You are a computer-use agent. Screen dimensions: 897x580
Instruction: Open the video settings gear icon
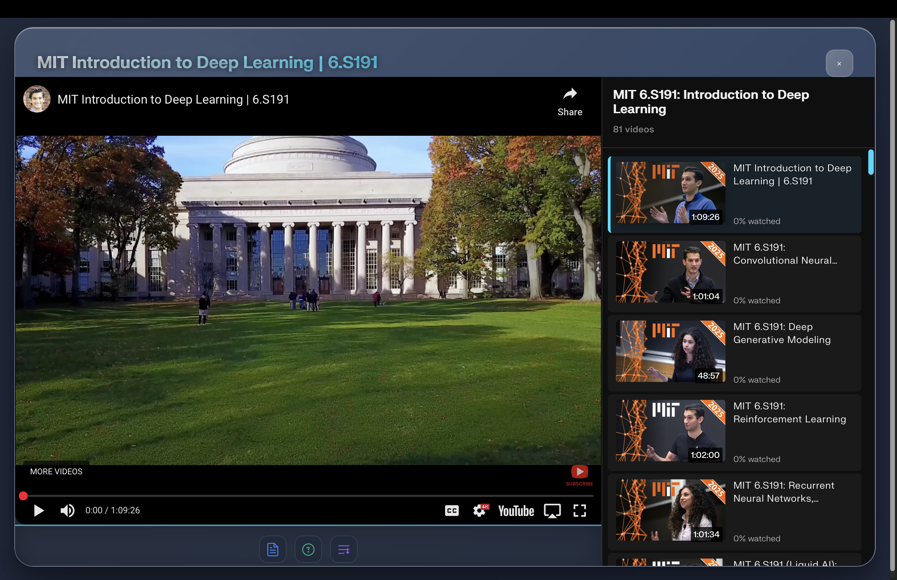point(480,510)
